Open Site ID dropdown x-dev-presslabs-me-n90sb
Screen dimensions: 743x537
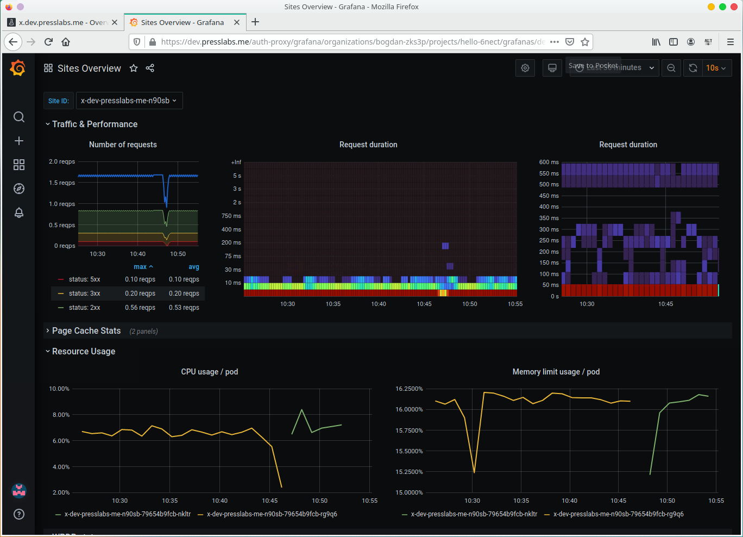[129, 101]
